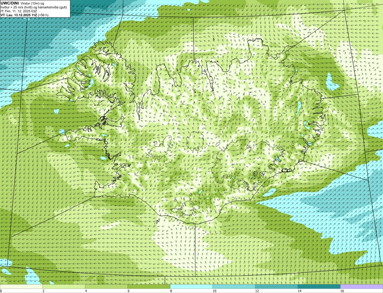
Task: Click the 'IT: Fim. 11. 12. 2025 03Z' line
Action: [x=19, y=11]
